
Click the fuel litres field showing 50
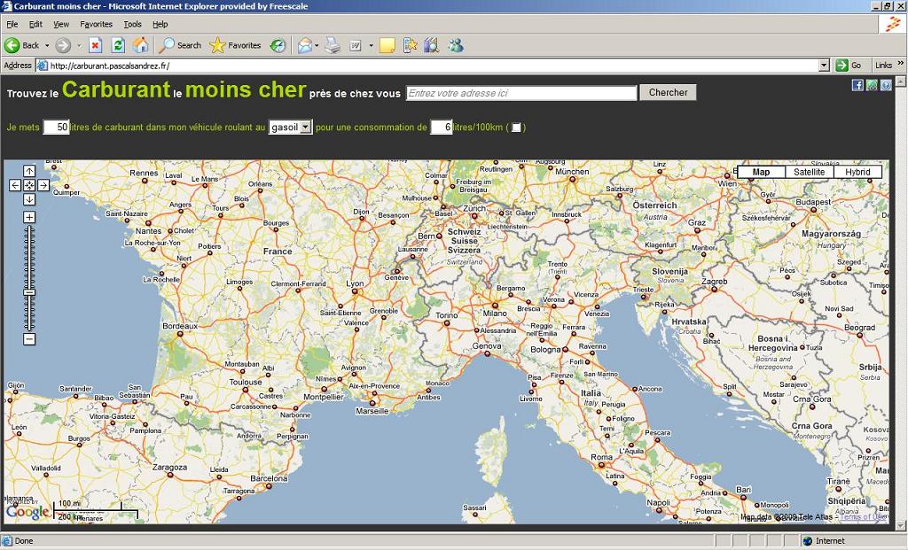56,127
